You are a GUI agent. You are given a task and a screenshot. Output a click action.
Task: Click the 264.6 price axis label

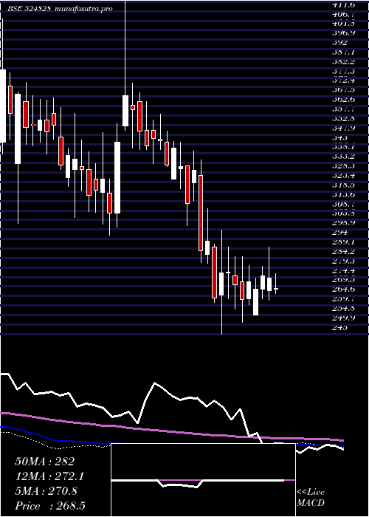pos(344,290)
